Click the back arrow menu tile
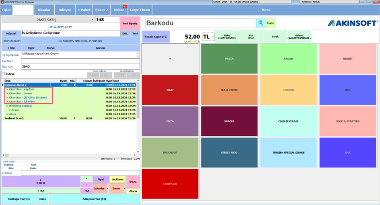Viewport: 380px width, 205px height. [170, 59]
